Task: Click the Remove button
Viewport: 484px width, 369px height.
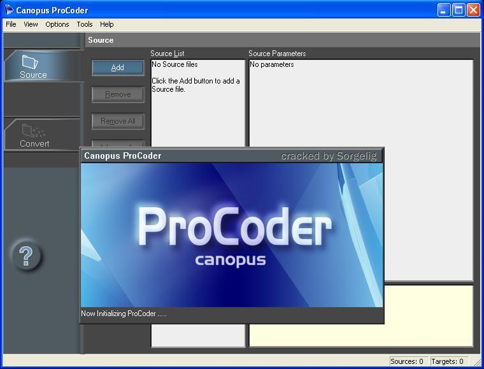Action: coord(118,94)
